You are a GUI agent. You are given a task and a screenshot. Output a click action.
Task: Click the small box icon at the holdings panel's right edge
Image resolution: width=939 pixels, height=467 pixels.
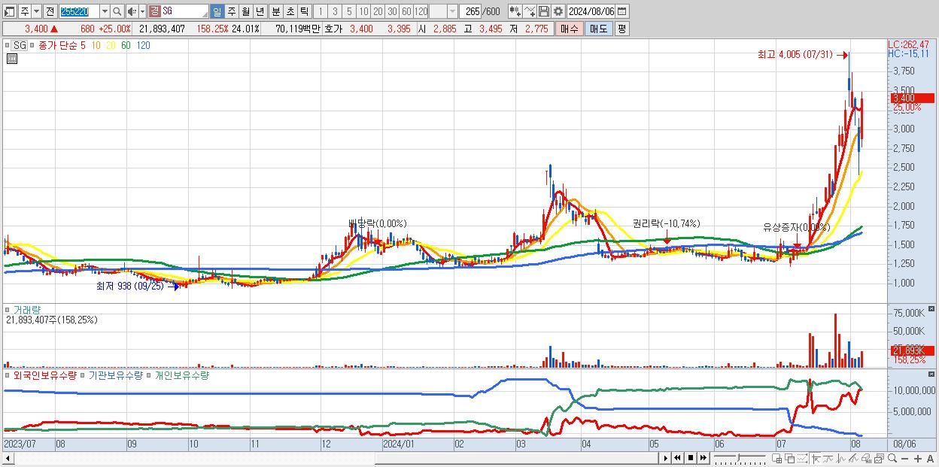933,375
